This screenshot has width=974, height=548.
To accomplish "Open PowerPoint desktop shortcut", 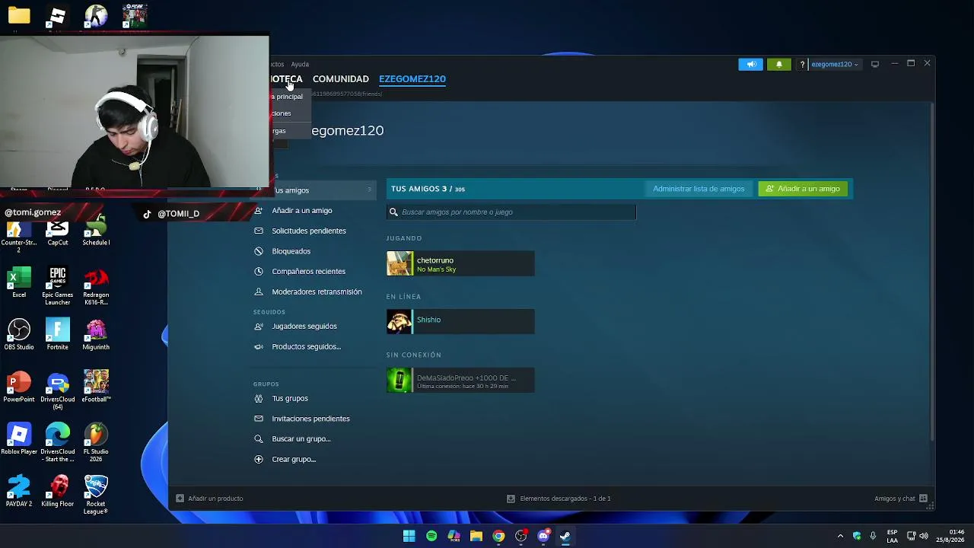I will coord(19,387).
